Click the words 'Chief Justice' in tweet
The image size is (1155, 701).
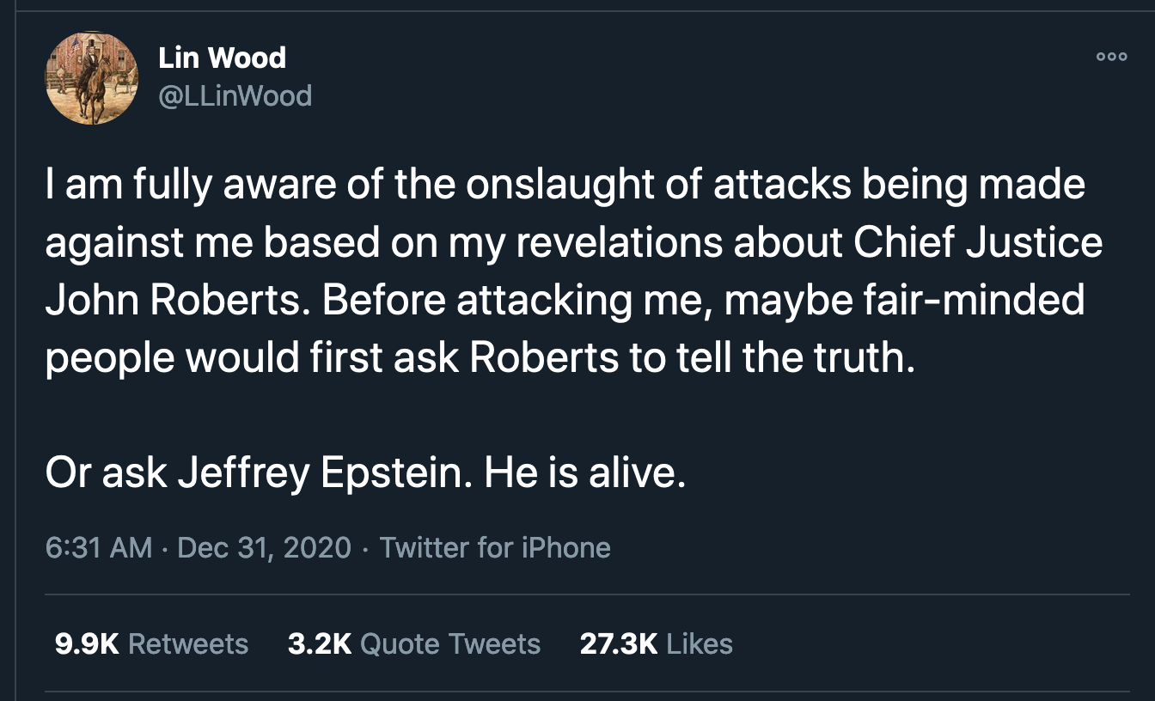978,243
